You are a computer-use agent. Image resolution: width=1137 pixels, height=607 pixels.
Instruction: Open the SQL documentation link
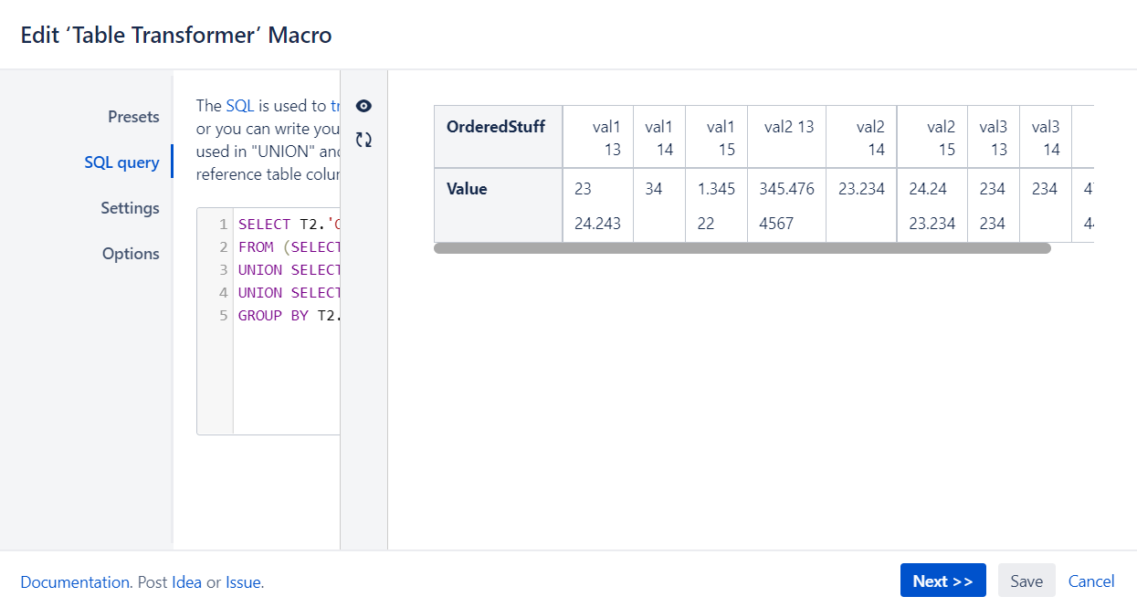238,105
